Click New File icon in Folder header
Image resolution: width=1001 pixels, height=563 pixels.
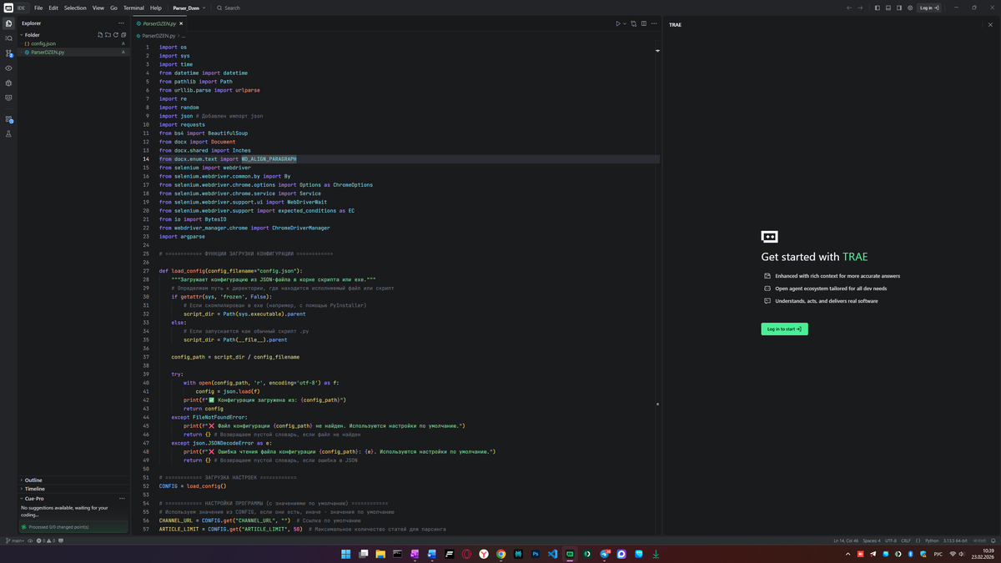click(100, 35)
